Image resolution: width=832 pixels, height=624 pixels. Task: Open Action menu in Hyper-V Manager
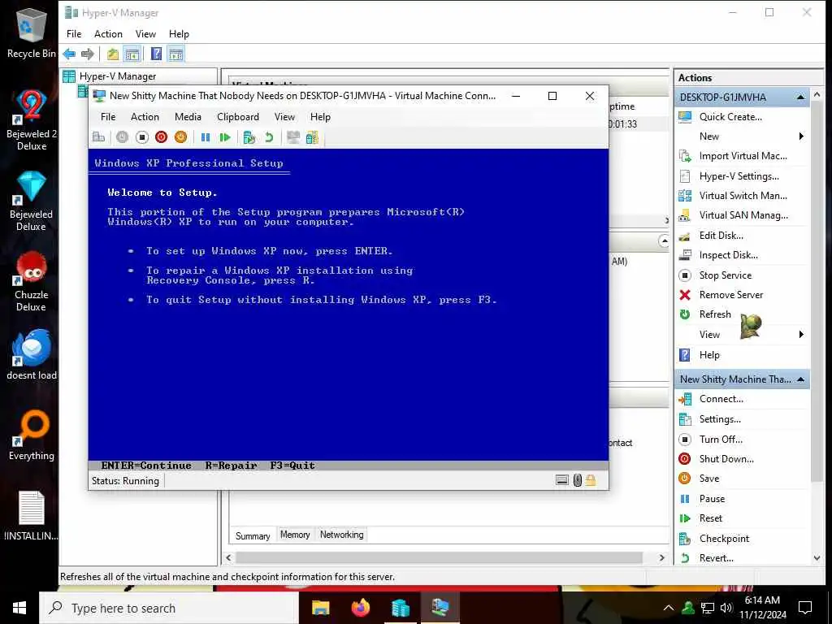108,34
